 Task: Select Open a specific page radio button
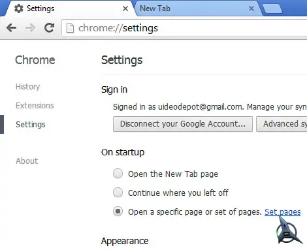click(118, 211)
